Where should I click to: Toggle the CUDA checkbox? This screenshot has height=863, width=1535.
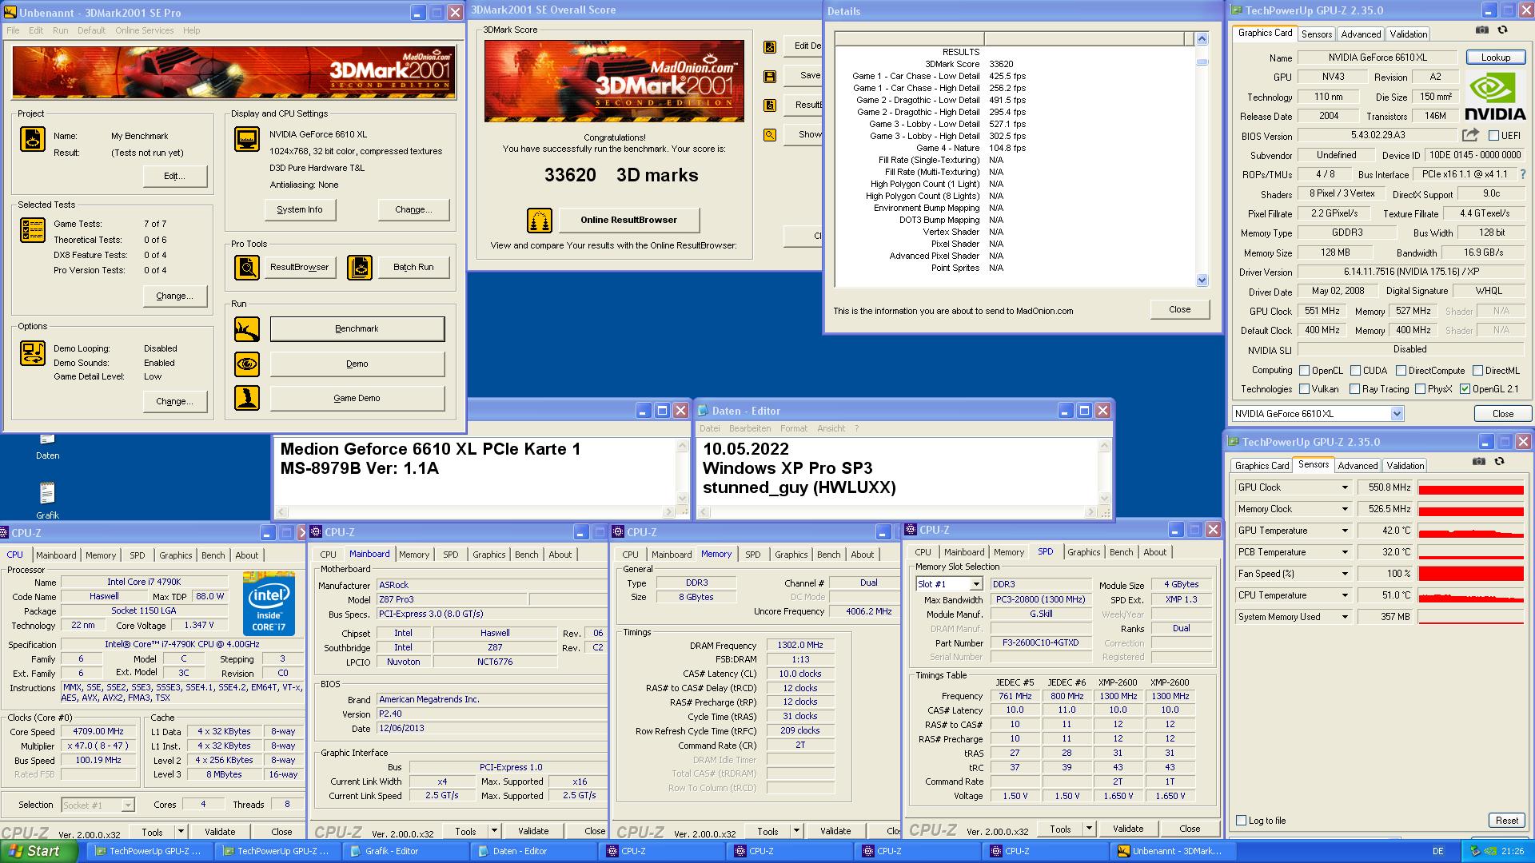1356,371
